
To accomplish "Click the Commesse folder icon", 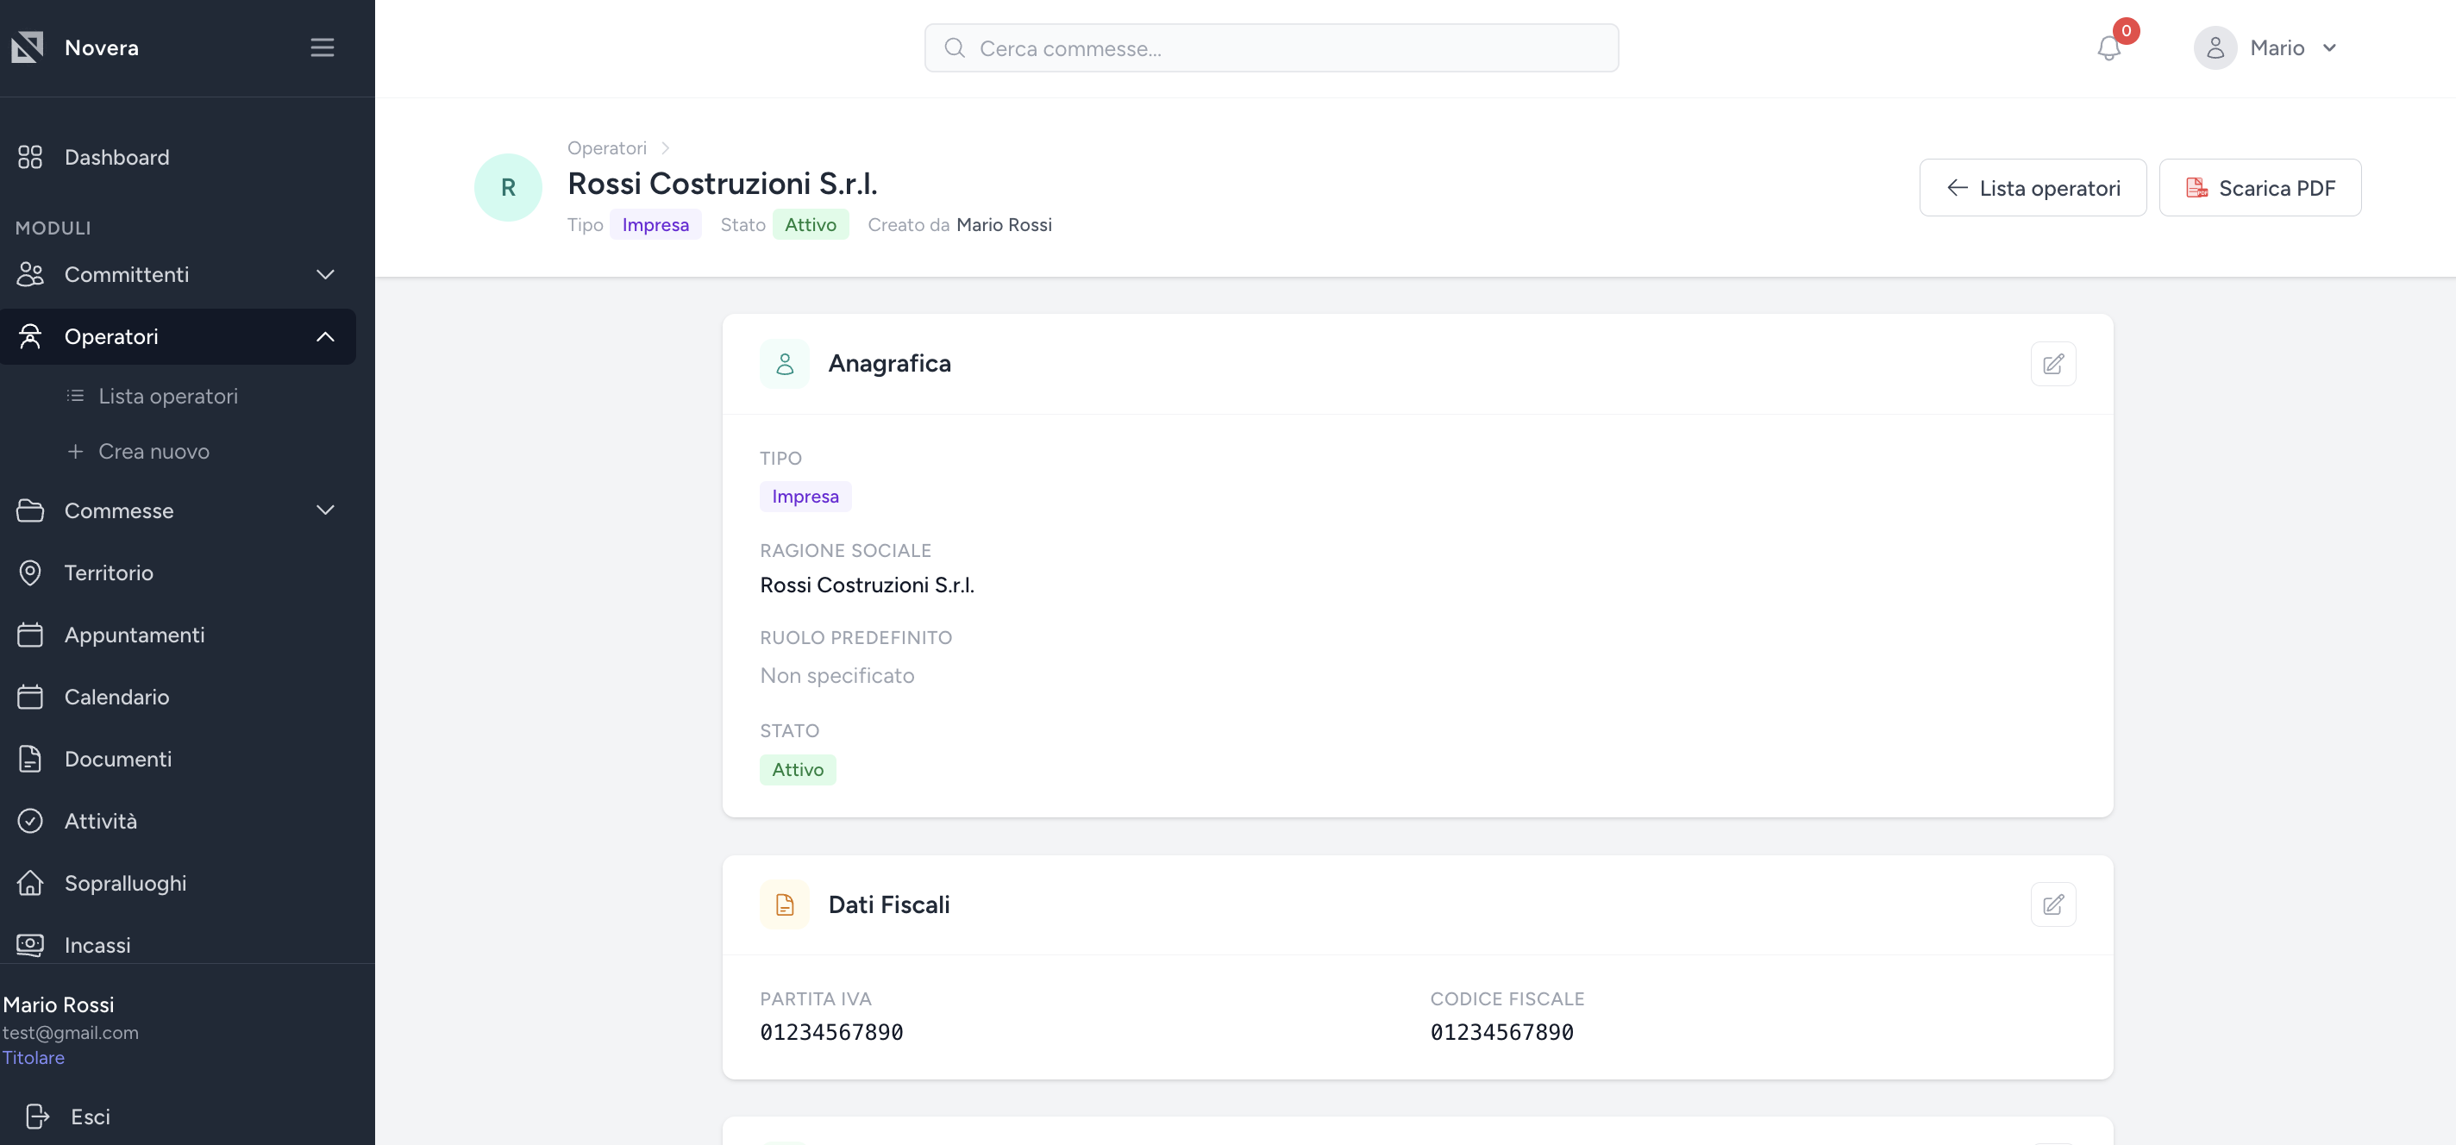I will 30,511.
